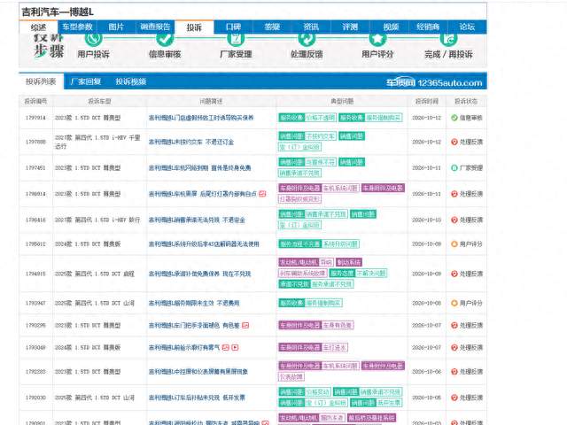The image size is (567, 425).
Task: Open 口碑 tab
Action: click(233, 27)
